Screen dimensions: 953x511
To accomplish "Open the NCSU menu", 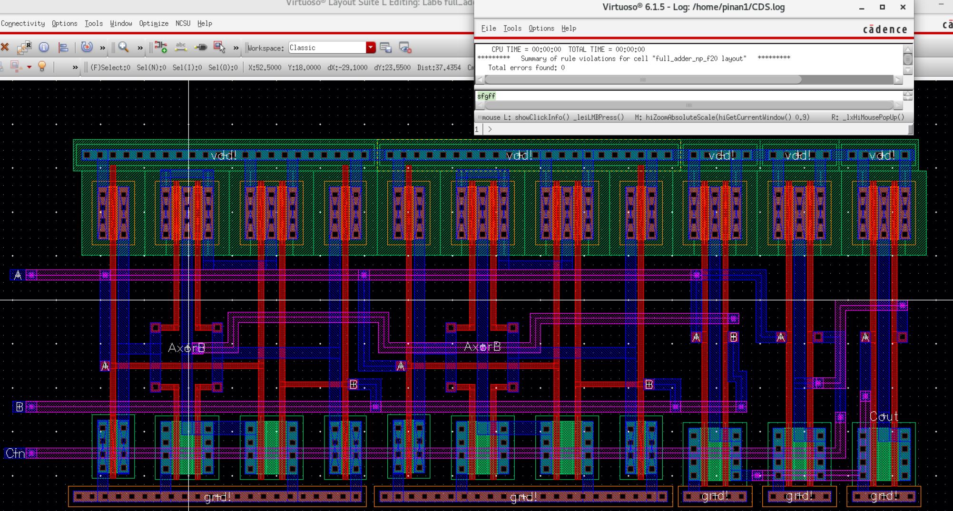I will [183, 23].
